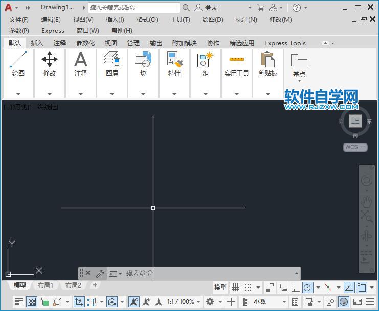Click the orbit icon on the navigation bar
Image resolution: width=379 pixels, height=311 pixels.
click(x=366, y=235)
